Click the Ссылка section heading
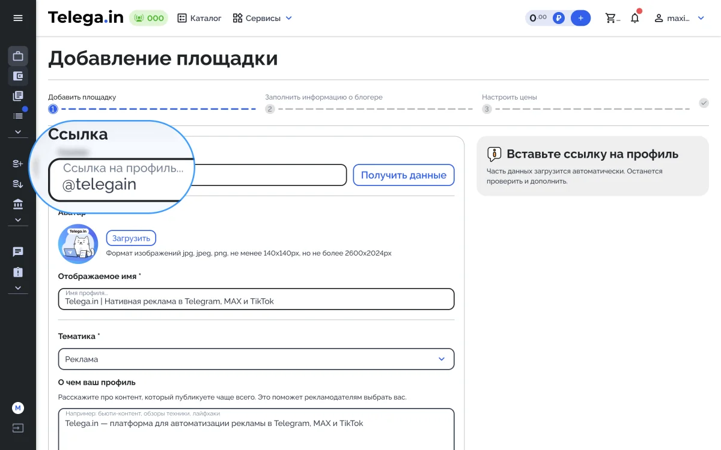This screenshot has height=450, width=721. click(78, 134)
